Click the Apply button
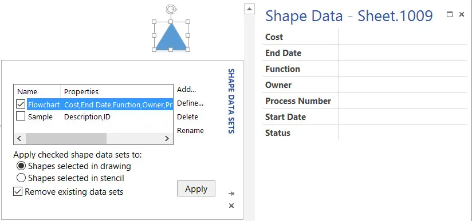This screenshot has width=472, height=221. pos(196,188)
